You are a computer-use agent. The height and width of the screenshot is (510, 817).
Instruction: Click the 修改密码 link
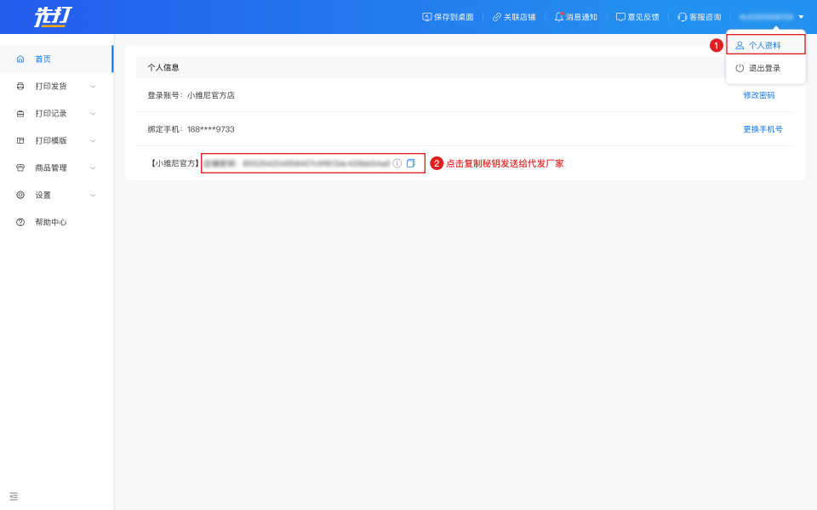pyautogui.click(x=758, y=95)
